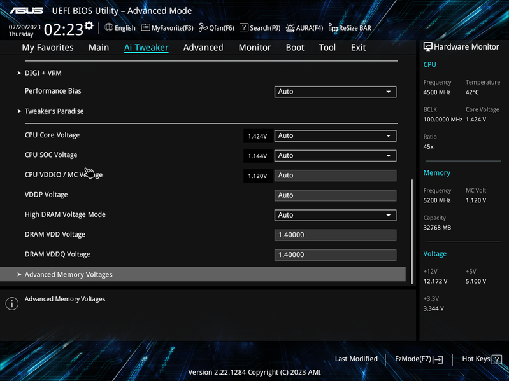Click the VDDP Voltage input field
The height and width of the screenshot is (381, 509).
[x=335, y=195]
